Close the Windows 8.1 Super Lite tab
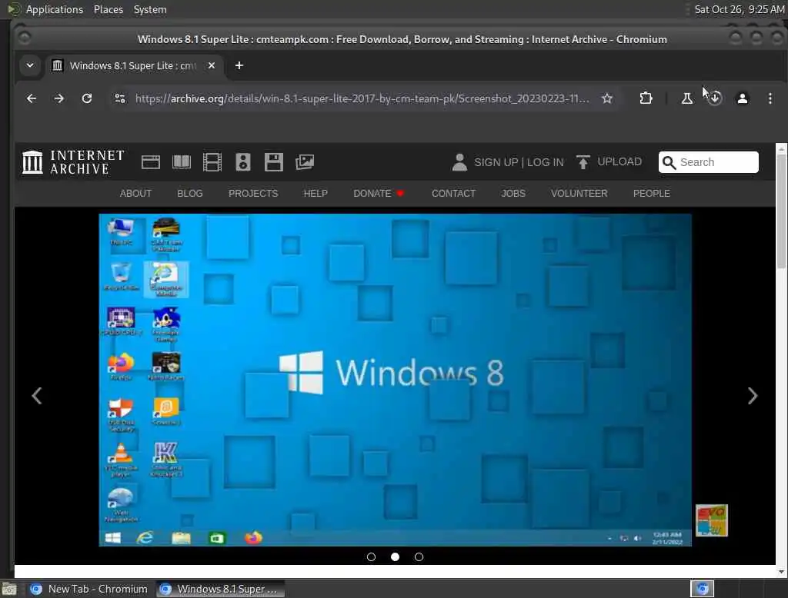 (212, 65)
